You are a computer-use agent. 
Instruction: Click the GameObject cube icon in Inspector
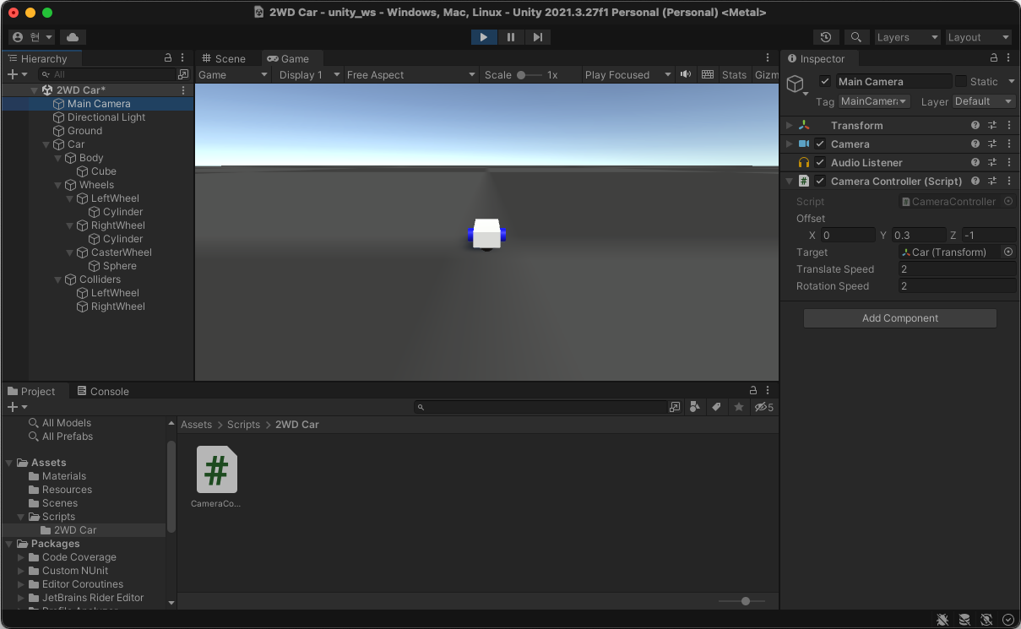795,84
